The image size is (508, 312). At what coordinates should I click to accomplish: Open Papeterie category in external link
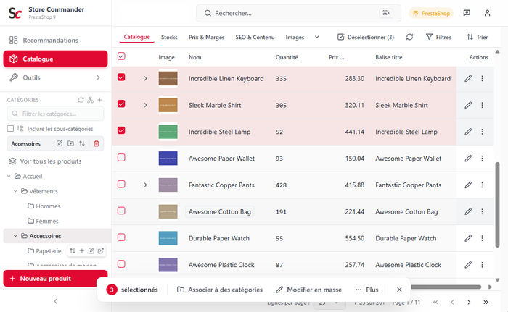pos(101,251)
